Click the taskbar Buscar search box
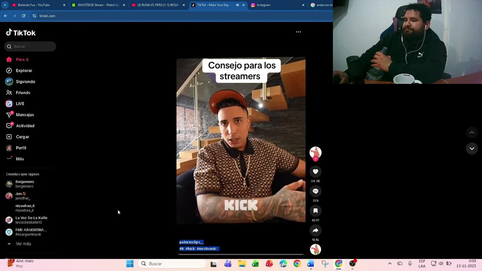This screenshot has width=482, height=271. pyautogui.click(x=172, y=264)
